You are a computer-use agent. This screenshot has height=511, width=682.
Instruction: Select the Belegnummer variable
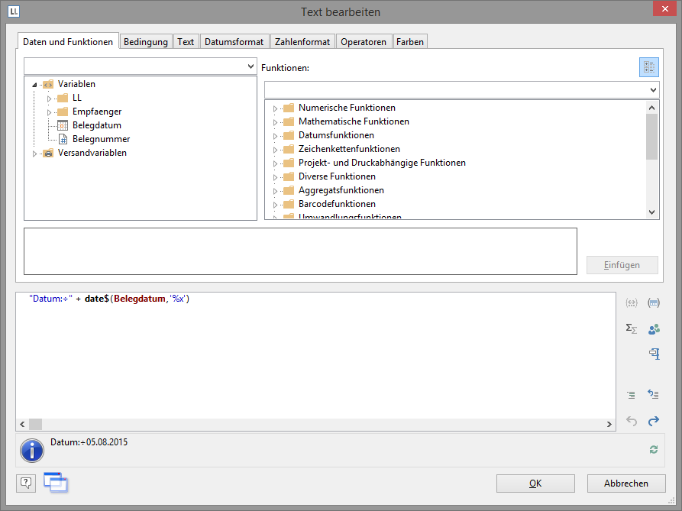pos(101,139)
